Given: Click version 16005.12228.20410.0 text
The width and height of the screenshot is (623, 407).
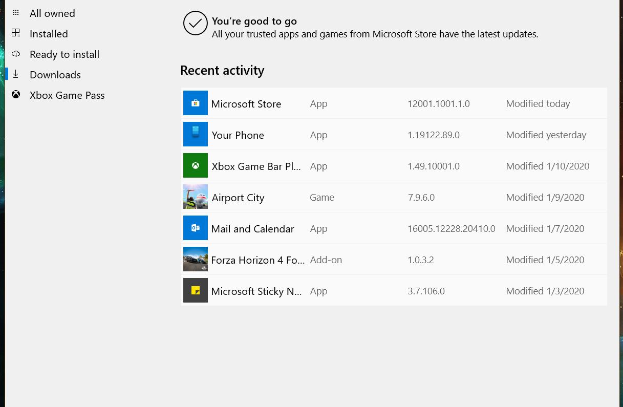Looking at the screenshot, I should [452, 229].
